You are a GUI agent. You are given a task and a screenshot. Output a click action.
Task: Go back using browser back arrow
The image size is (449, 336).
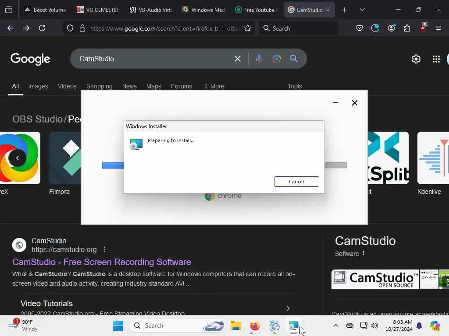(11, 28)
